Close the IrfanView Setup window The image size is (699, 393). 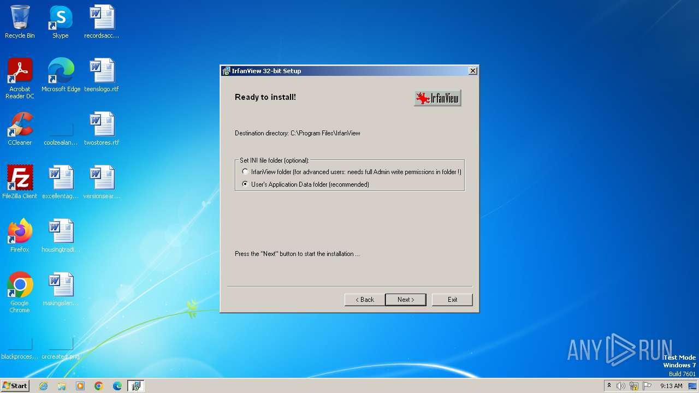point(473,70)
